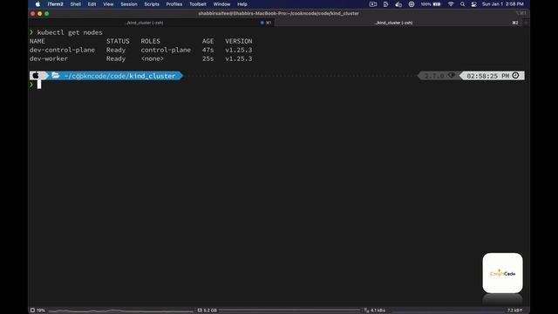Open the Shell menu
The image size is (558, 314).
76,4
